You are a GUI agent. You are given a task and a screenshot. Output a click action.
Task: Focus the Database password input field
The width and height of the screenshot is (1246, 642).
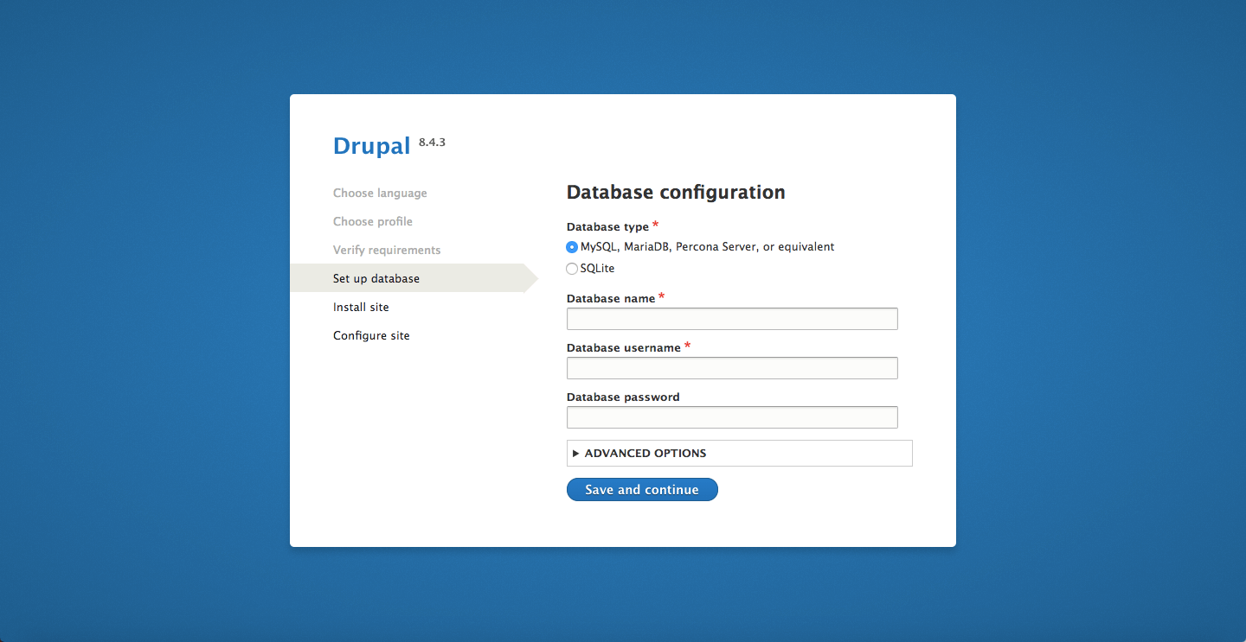732,417
